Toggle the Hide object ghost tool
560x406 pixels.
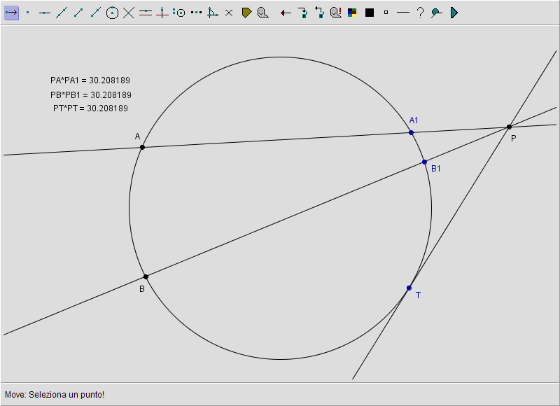point(263,13)
